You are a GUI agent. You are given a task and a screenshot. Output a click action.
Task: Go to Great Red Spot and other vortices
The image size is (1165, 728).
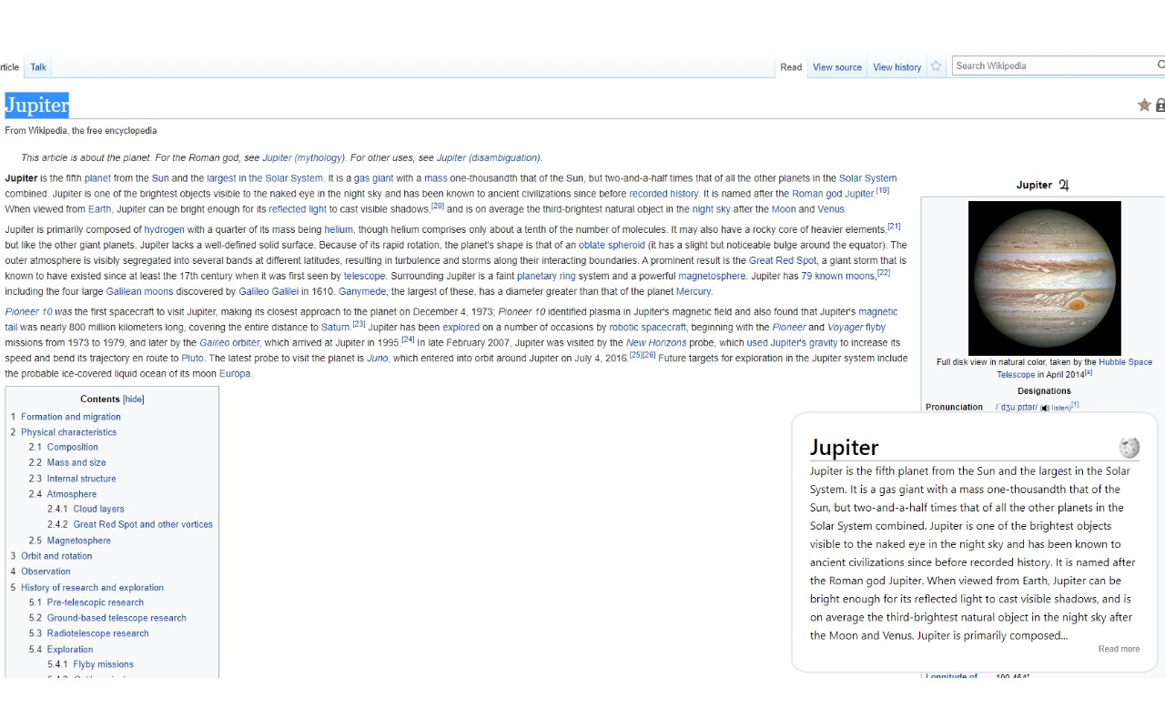143,524
